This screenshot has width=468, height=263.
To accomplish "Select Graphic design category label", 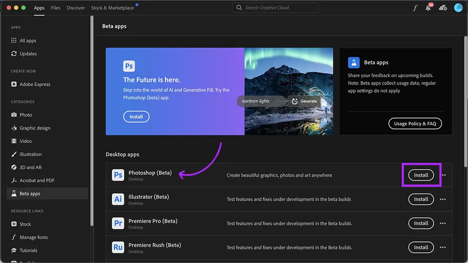I will pos(35,128).
